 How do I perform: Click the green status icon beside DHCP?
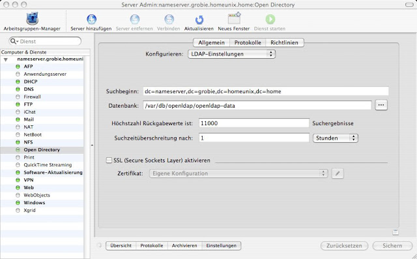click(18, 82)
